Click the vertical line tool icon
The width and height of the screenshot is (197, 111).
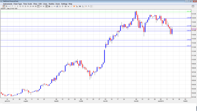point(52,6)
